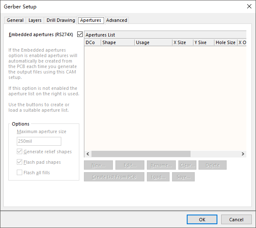This screenshot has width=256, height=228.
Task: Click the DCo column header
Action: point(92,42)
